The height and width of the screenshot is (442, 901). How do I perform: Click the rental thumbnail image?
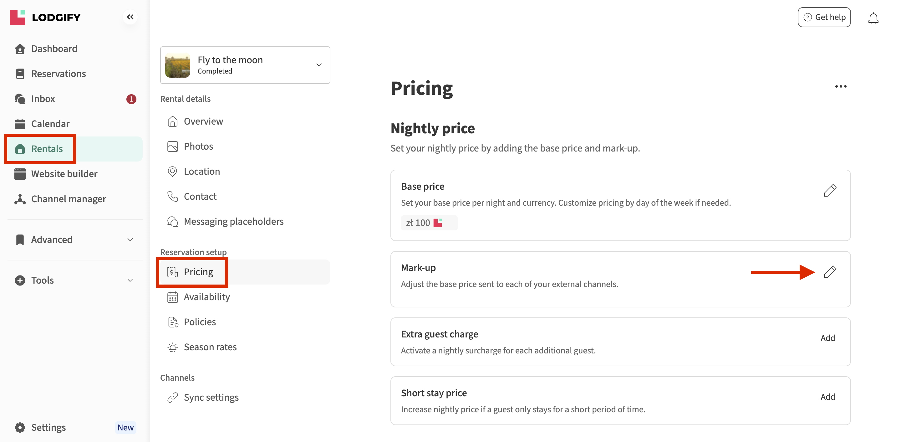click(178, 65)
